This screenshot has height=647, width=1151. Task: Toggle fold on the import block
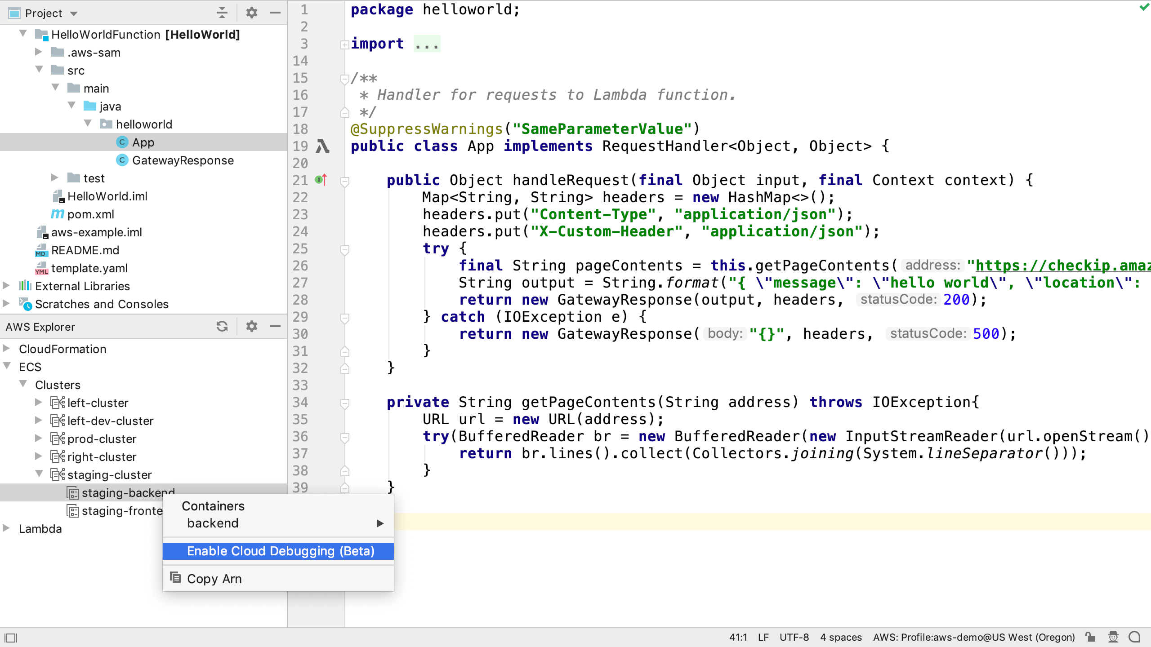(x=344, y=44)
